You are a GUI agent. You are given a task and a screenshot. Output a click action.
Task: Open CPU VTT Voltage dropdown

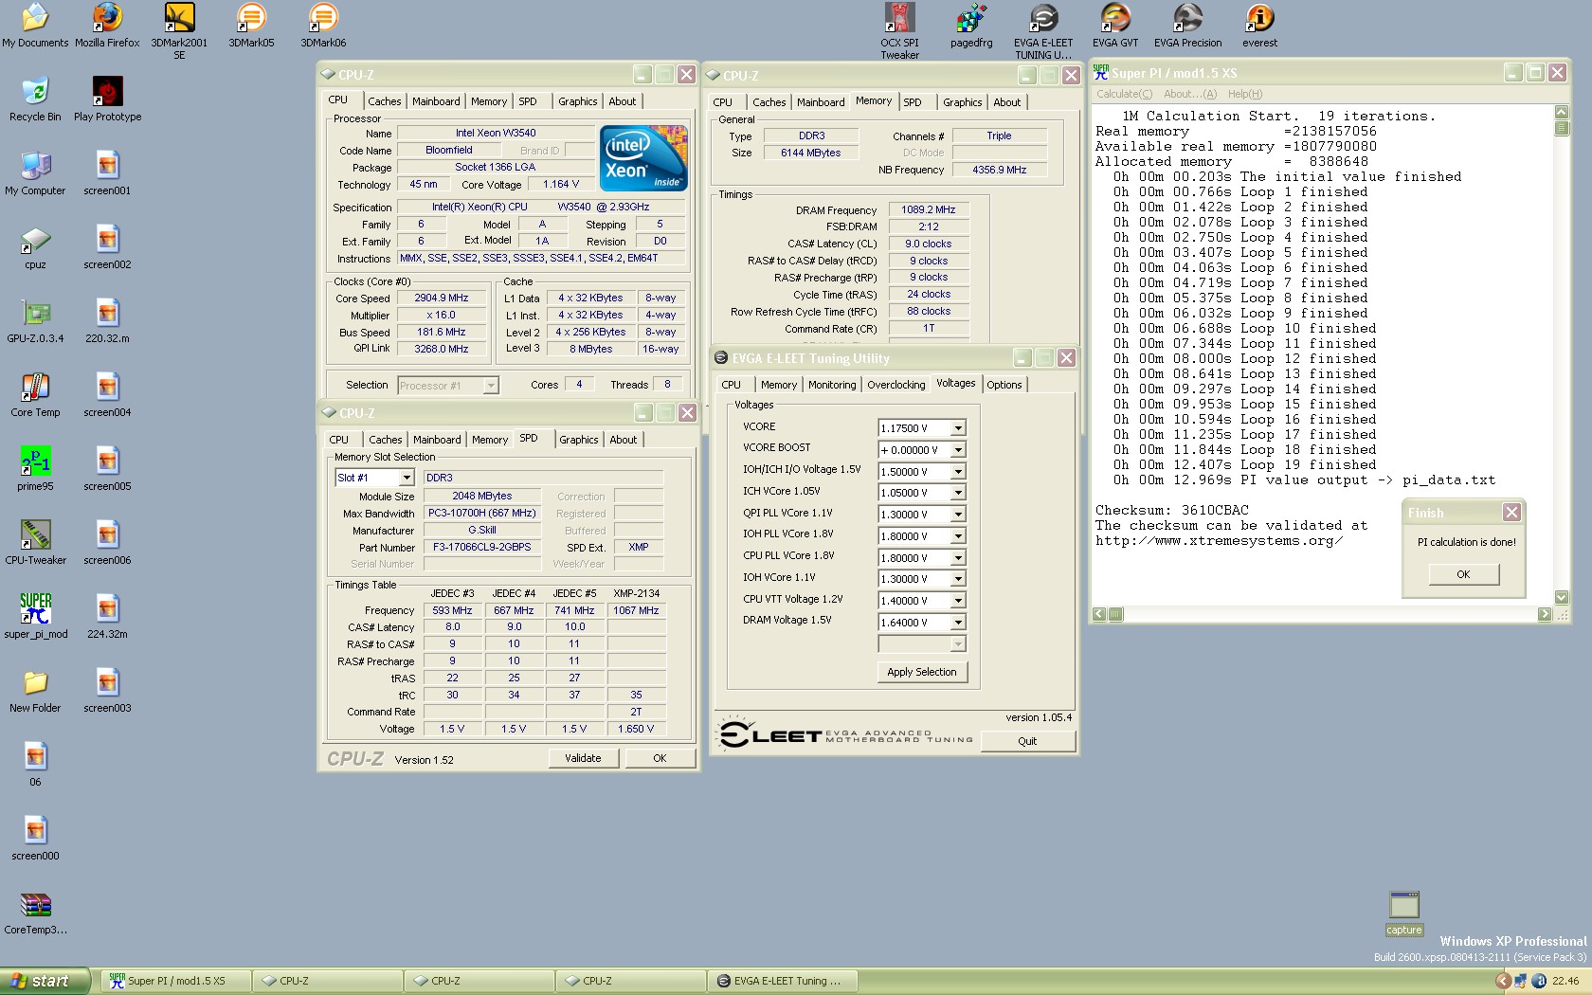(x=958, y=601)
